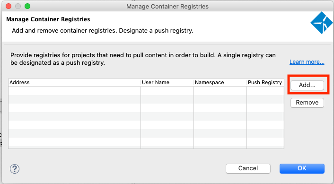The width and height of the screenshot is (334, 184).
Task: Select the Namespace column header
Action: coord(220,82)
